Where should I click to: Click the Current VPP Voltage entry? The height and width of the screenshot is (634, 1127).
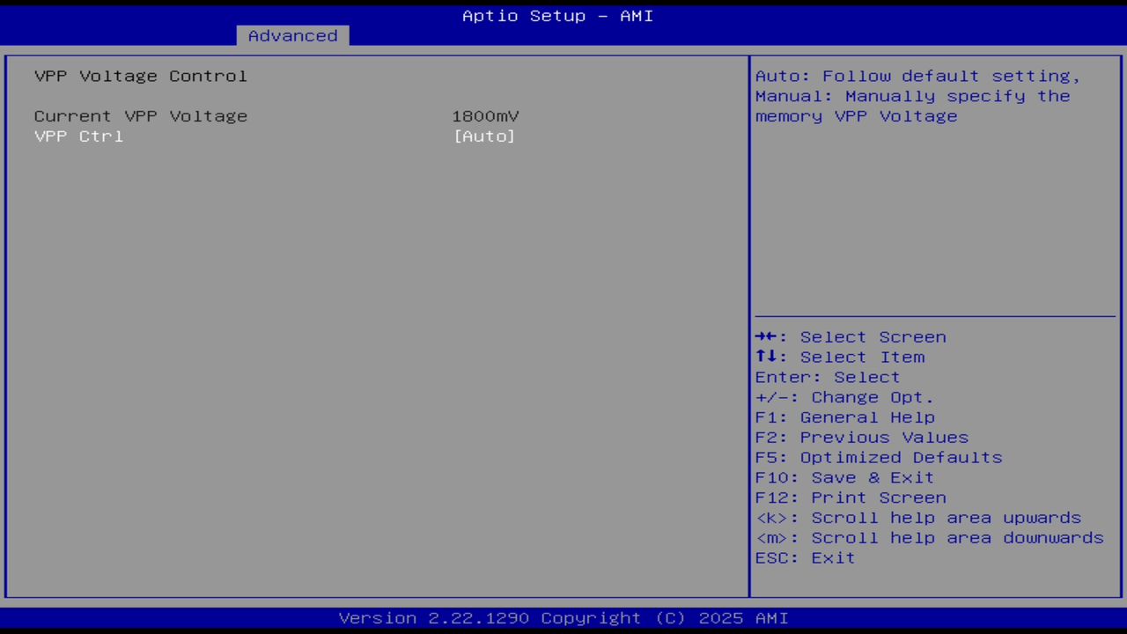tap(141, 115)
